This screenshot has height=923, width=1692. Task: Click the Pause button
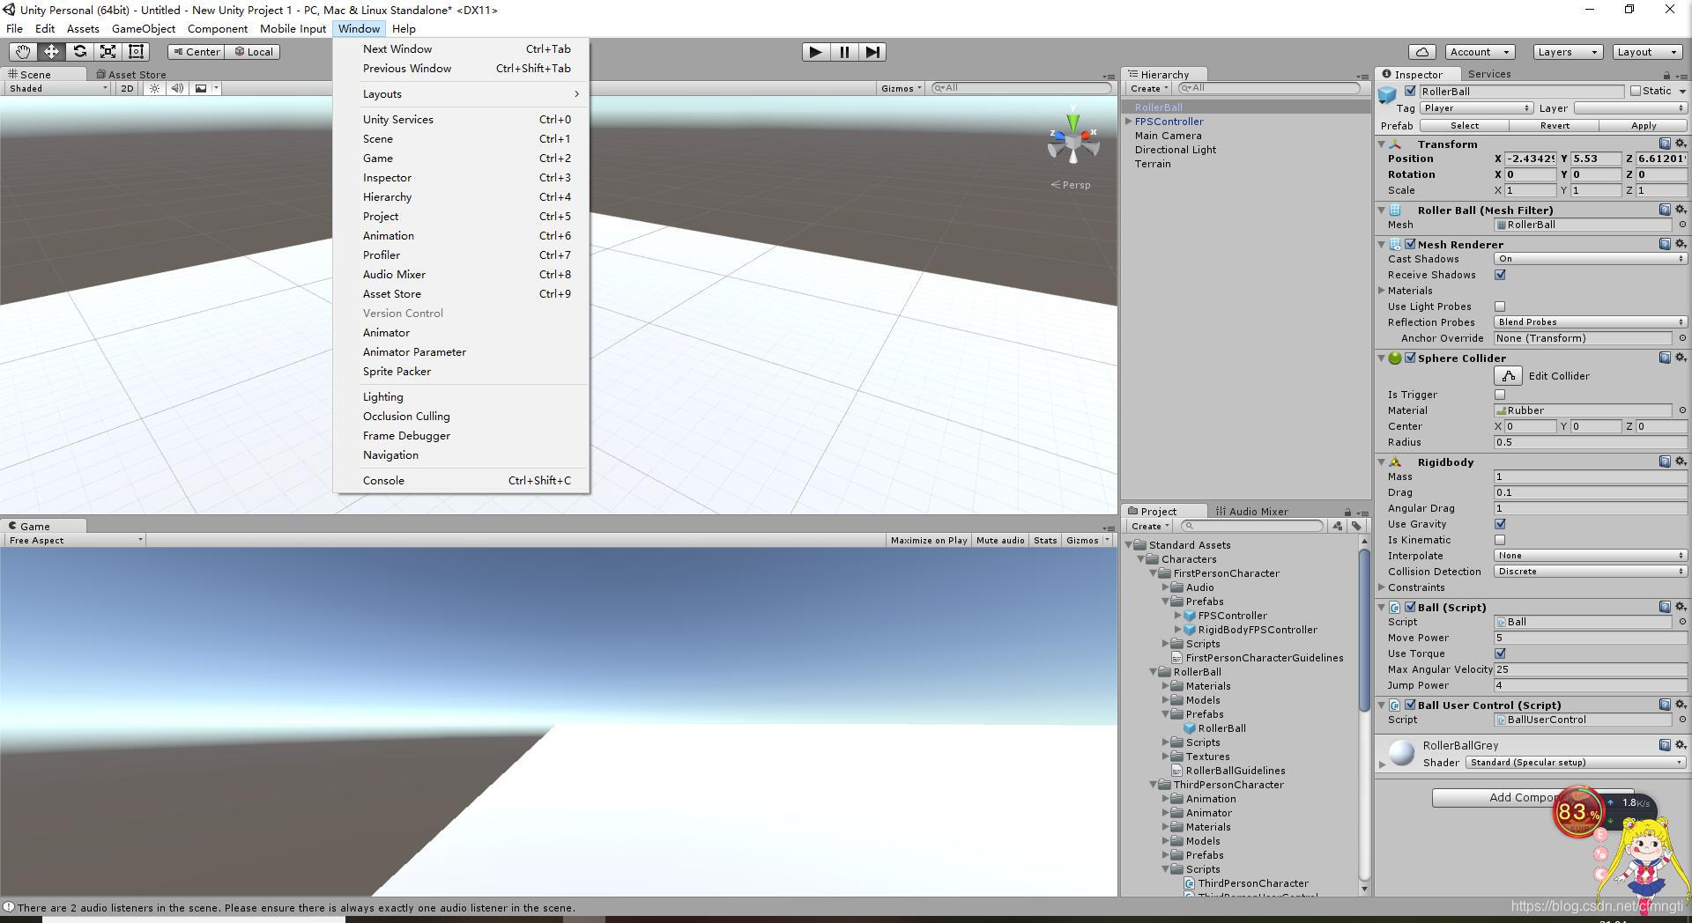click(844, 52)
